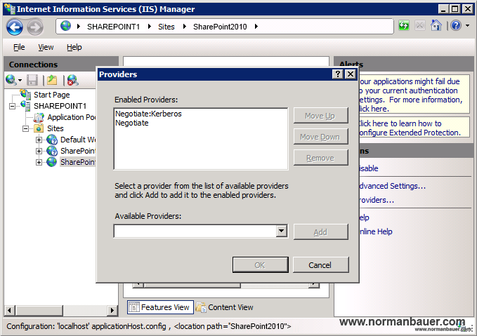
Task: Click the Delete connection icon
Action: [72, 80]
